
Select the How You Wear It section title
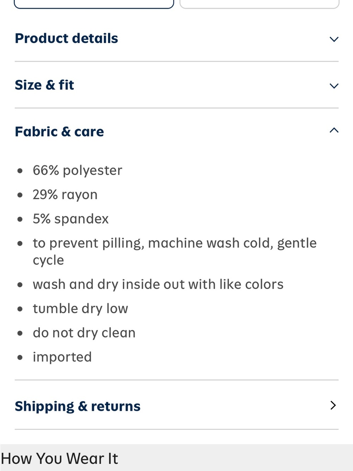(x=59, y=459)
